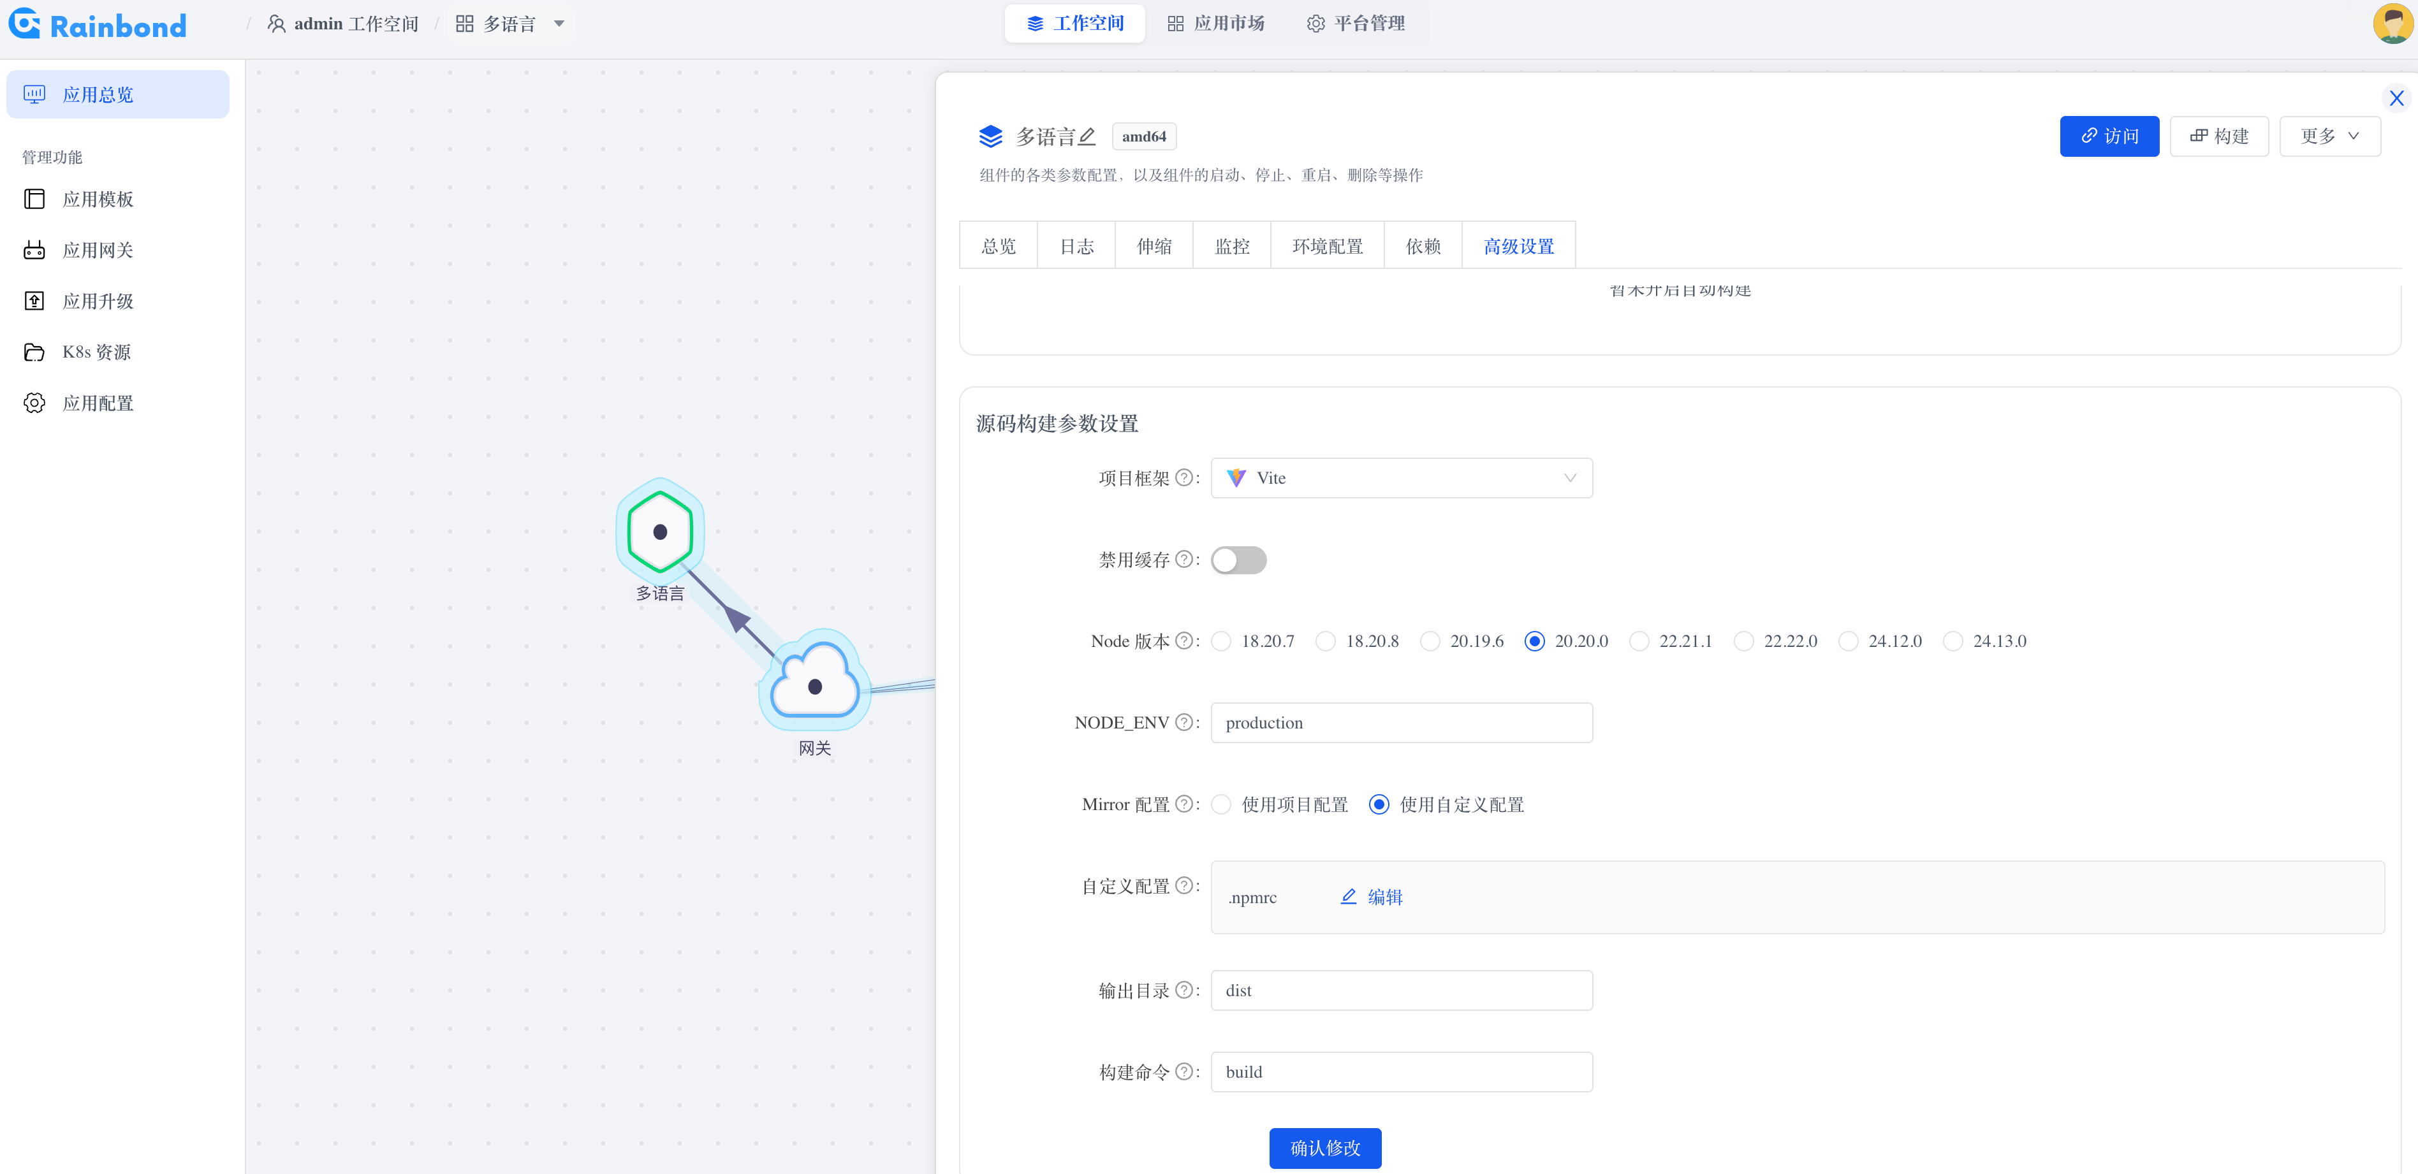Image resolution: width=2418 pixels, height=1174 pixels.
Task: Click the pencil edit icon beside 多语言 title
Action: (x=1087, y=137)
